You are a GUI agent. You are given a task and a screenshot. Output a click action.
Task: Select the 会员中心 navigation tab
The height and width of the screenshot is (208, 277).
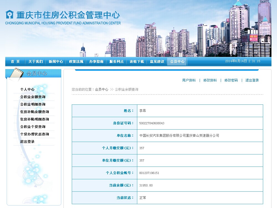coord(177,61)
